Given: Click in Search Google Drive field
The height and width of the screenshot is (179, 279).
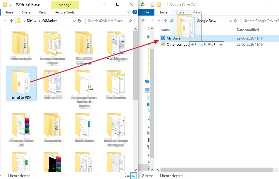Looking at the screenshot, I should (x=261, y=21).
